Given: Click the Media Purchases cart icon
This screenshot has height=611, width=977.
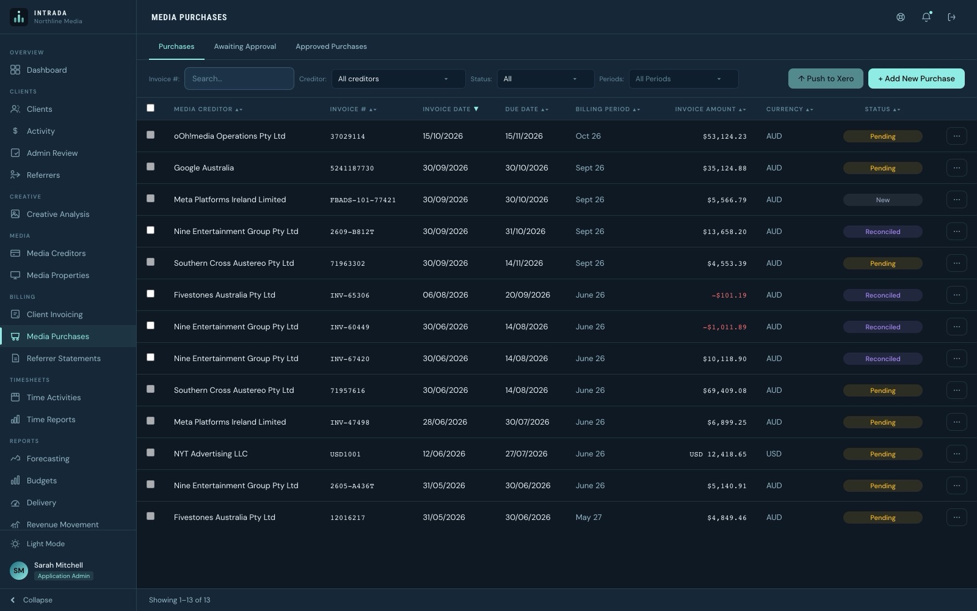Looking at the screenshot, I should point(15,336).
